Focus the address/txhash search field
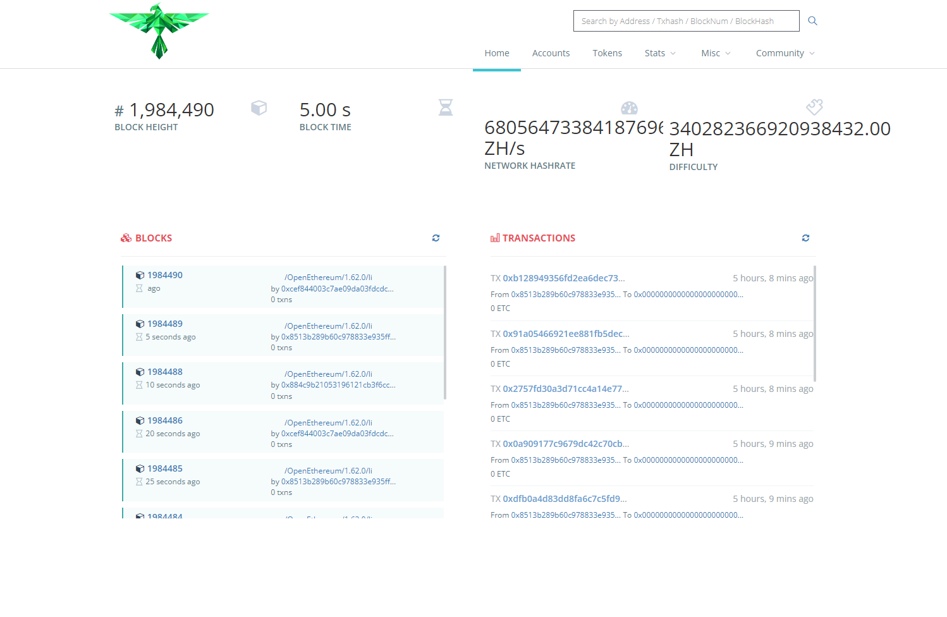The height and width of the screenshot is (617, 947). 687,21
